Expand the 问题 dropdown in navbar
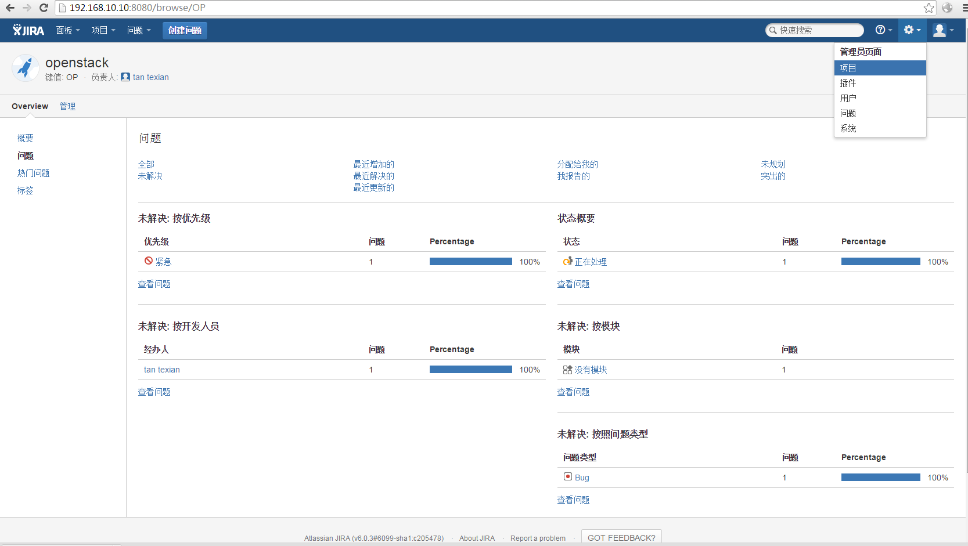The width and height of the screenshot is (968, 546). [139, 30]
